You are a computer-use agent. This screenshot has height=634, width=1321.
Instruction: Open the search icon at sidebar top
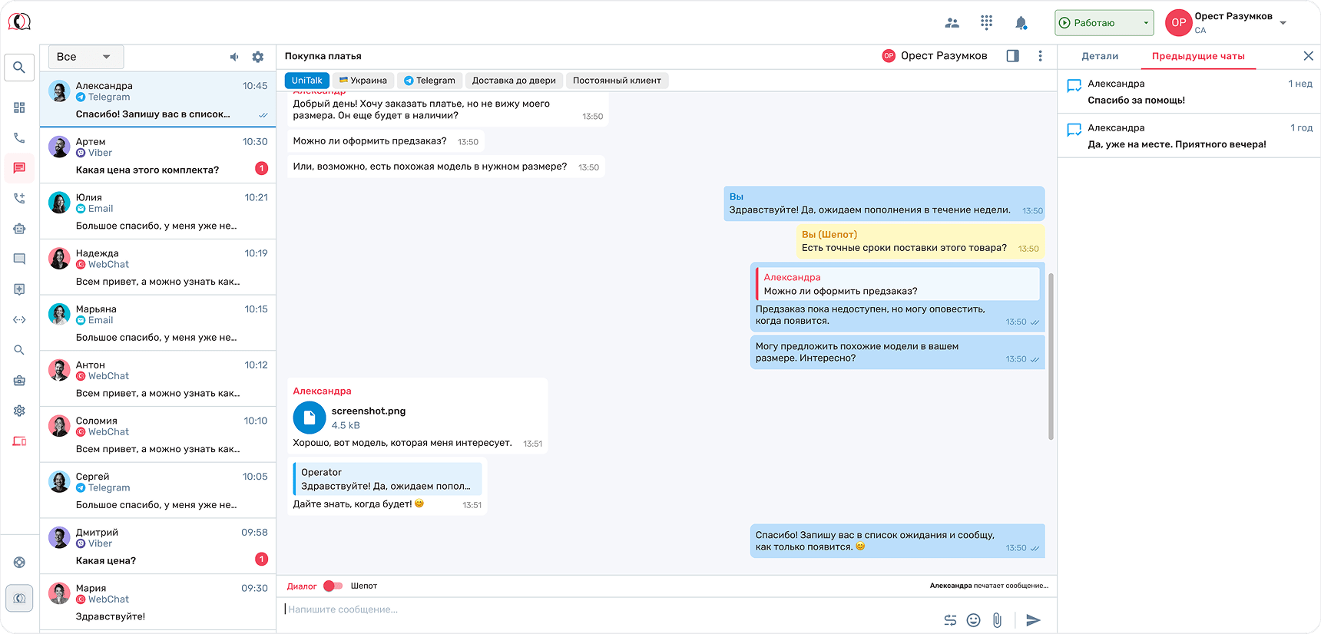19,68
